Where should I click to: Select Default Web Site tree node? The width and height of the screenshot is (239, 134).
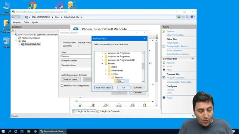32,44
